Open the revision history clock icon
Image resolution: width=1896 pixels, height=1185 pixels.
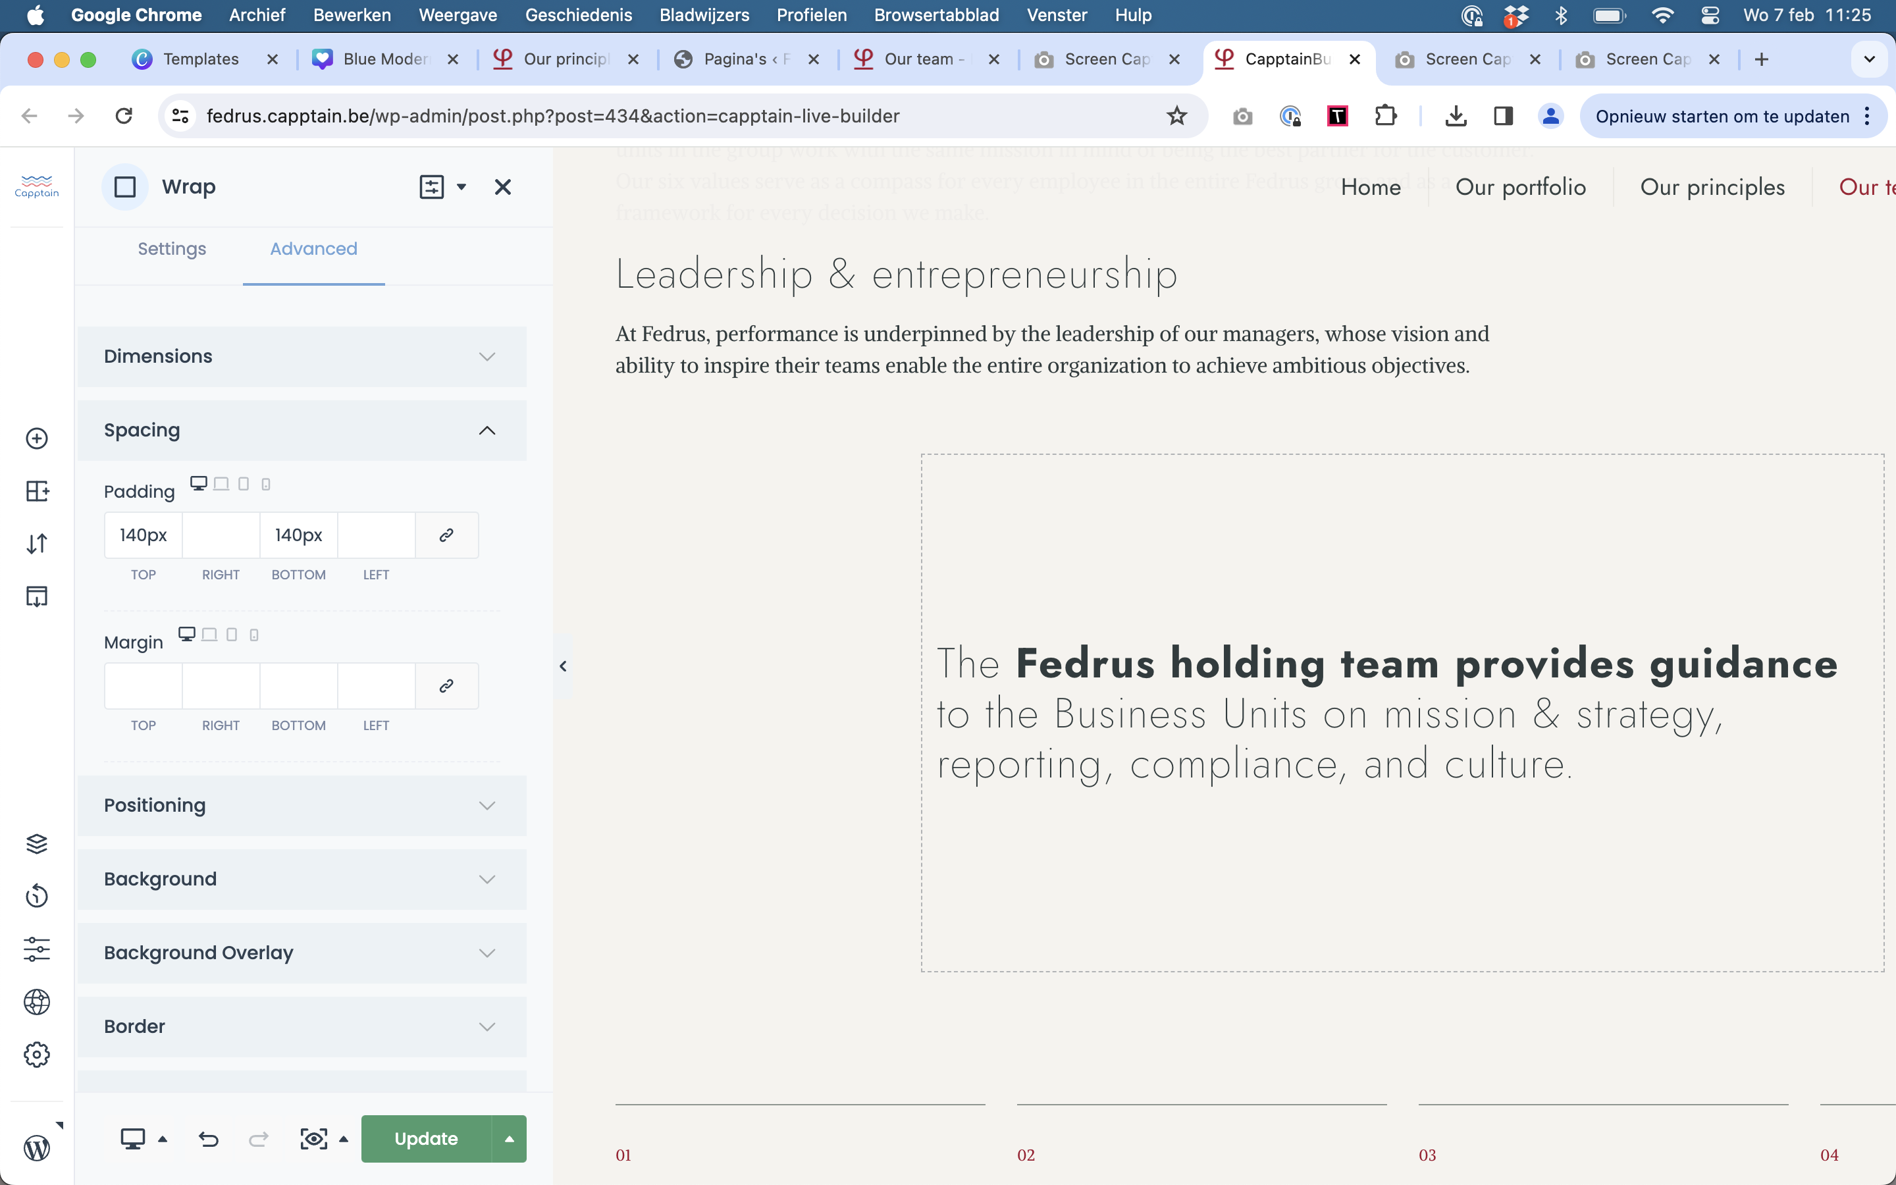click(x=37, y=896)
